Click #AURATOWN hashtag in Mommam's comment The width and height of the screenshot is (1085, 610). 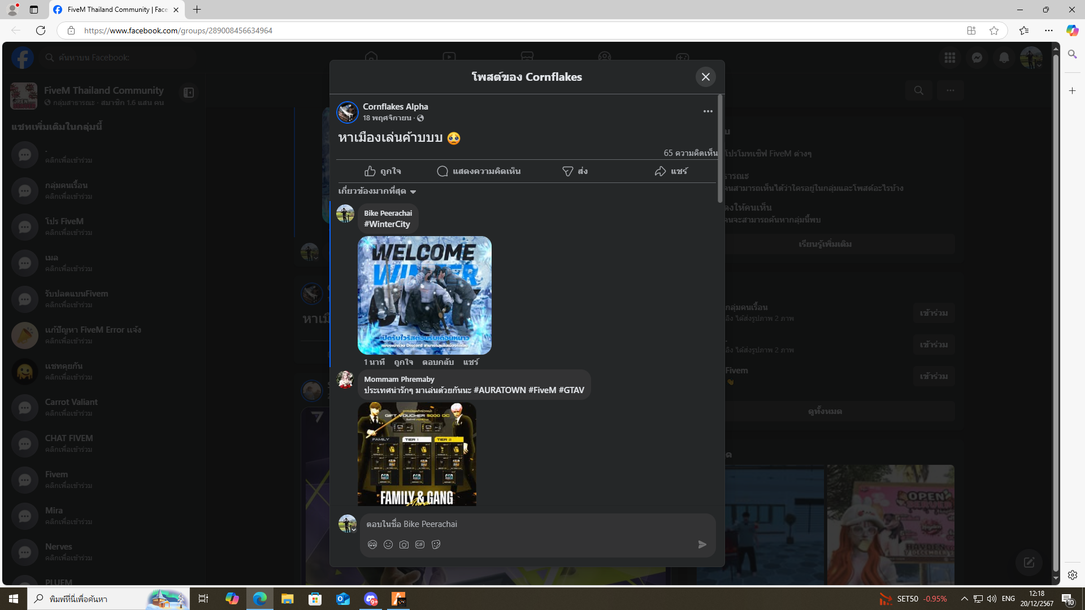click(500, 390)
